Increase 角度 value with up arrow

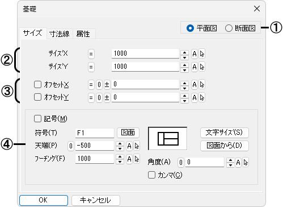(x=230, y=160)
